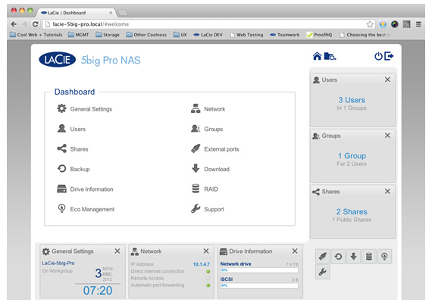Click the Network drive usage bar
Image resolution: width=432 pixels, height=303 pixels.
pyautogui.click(x=259, y=270)
